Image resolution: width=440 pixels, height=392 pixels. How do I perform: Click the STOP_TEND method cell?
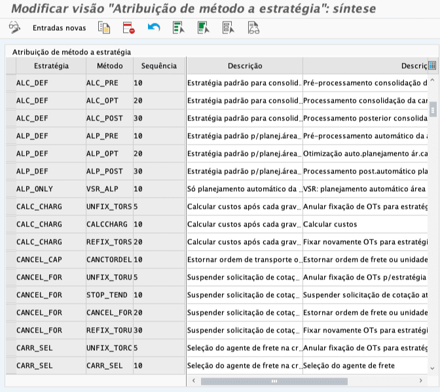[110, 295]
